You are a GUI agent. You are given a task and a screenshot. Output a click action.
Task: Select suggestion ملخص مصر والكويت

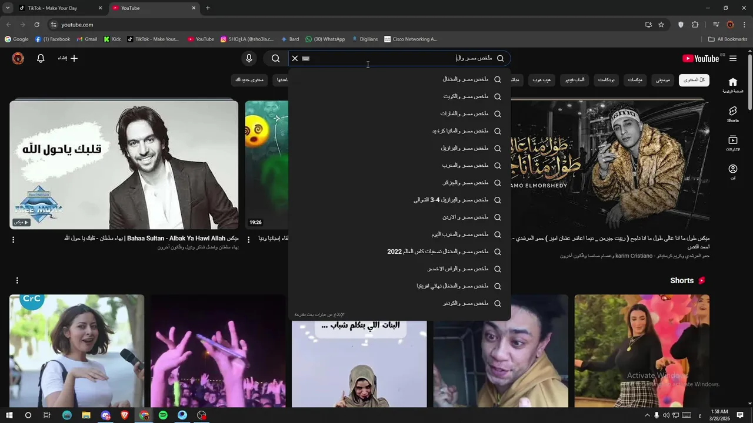point(399,96)
